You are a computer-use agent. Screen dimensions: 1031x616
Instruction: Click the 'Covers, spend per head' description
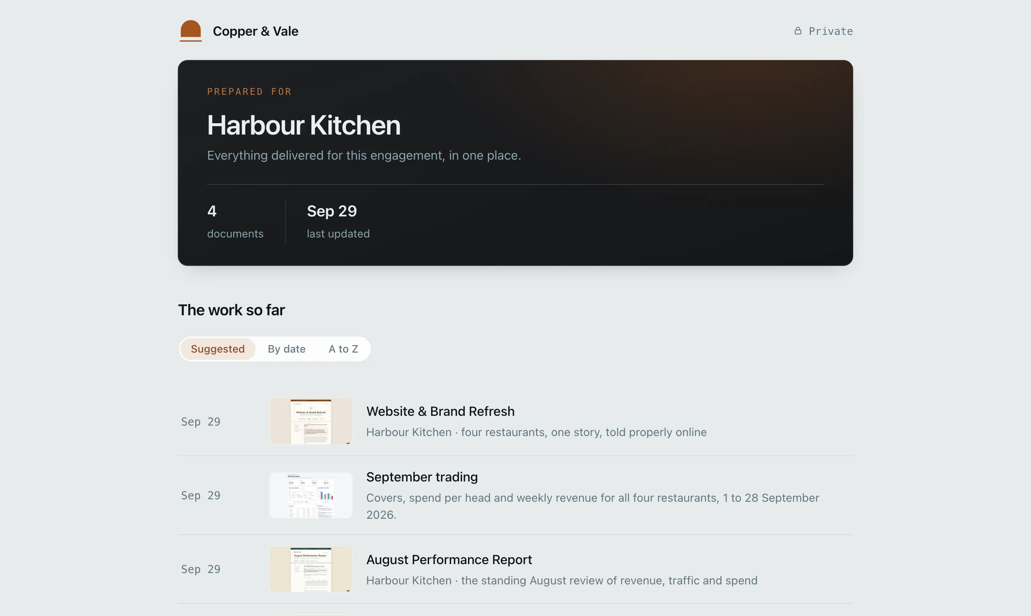(592, 506)
